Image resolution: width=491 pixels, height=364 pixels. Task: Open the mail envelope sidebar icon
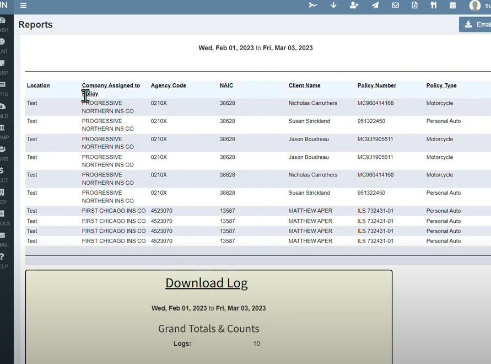pos(2,235)
